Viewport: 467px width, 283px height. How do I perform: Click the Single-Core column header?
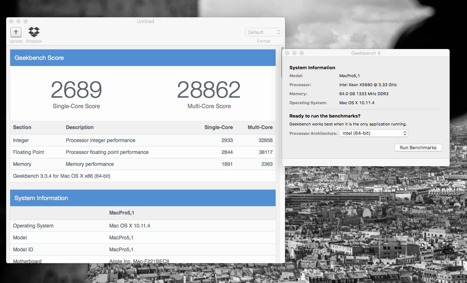point(219,127)
